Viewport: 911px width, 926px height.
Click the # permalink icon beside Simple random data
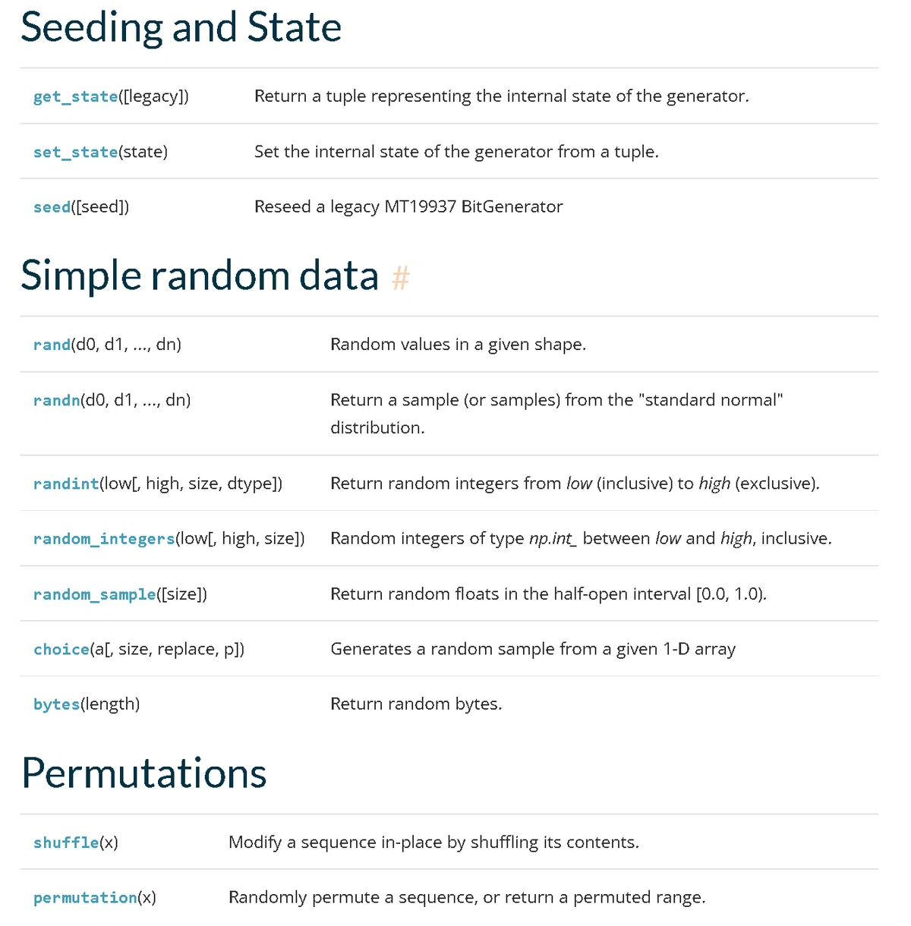[401, 278]
